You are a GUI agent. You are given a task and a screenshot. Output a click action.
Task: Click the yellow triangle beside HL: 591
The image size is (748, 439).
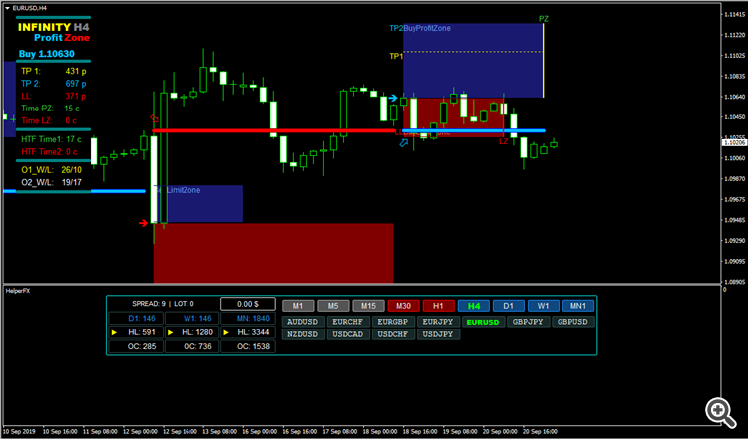114,332
